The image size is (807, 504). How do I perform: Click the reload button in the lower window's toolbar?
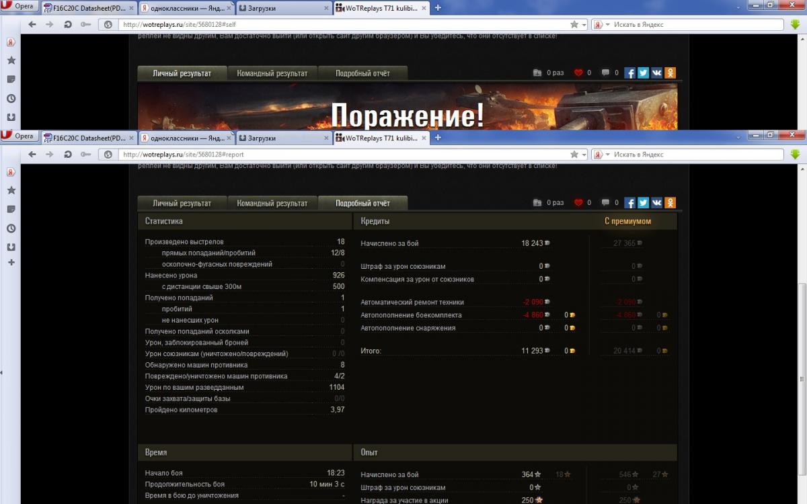point(67,155)
